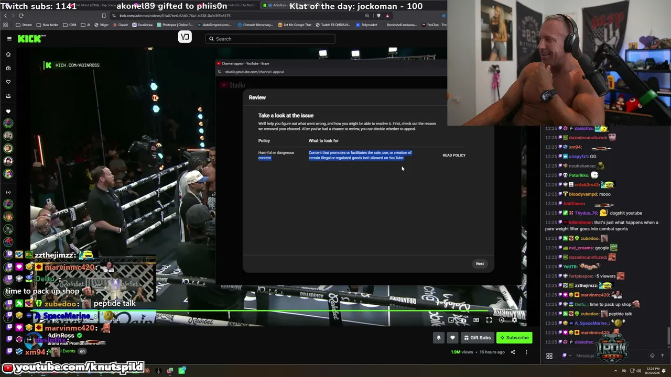Open the video more options three-dot menu
This screenshot has height=377, width=671.
point(526,352)
